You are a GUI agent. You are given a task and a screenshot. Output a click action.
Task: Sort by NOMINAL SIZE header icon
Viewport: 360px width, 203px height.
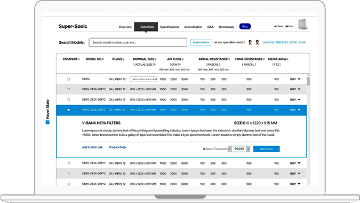coord(155,59)
